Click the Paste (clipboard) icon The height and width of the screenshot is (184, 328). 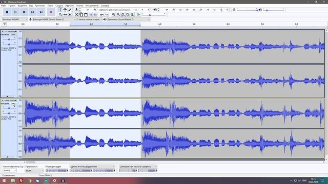click(86, 15)
